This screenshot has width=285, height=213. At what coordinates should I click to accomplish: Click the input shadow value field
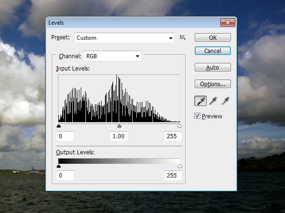click(x=65, y=136)
